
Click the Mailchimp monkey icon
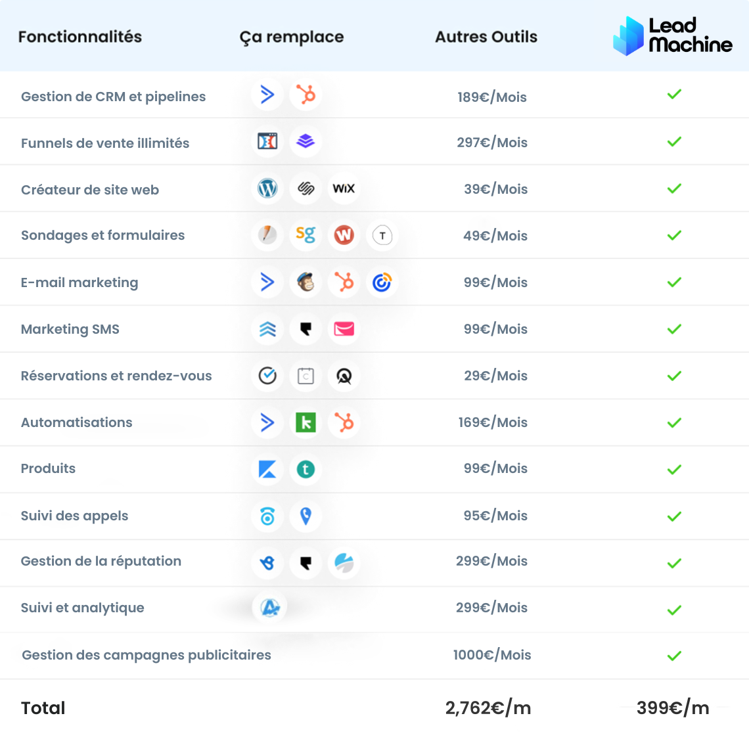click(306, 282)
